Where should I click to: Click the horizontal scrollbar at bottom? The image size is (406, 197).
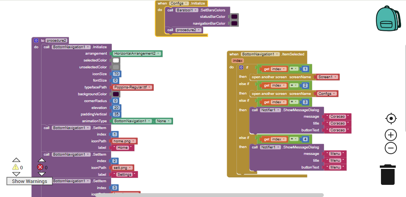[x=209, y=195]
